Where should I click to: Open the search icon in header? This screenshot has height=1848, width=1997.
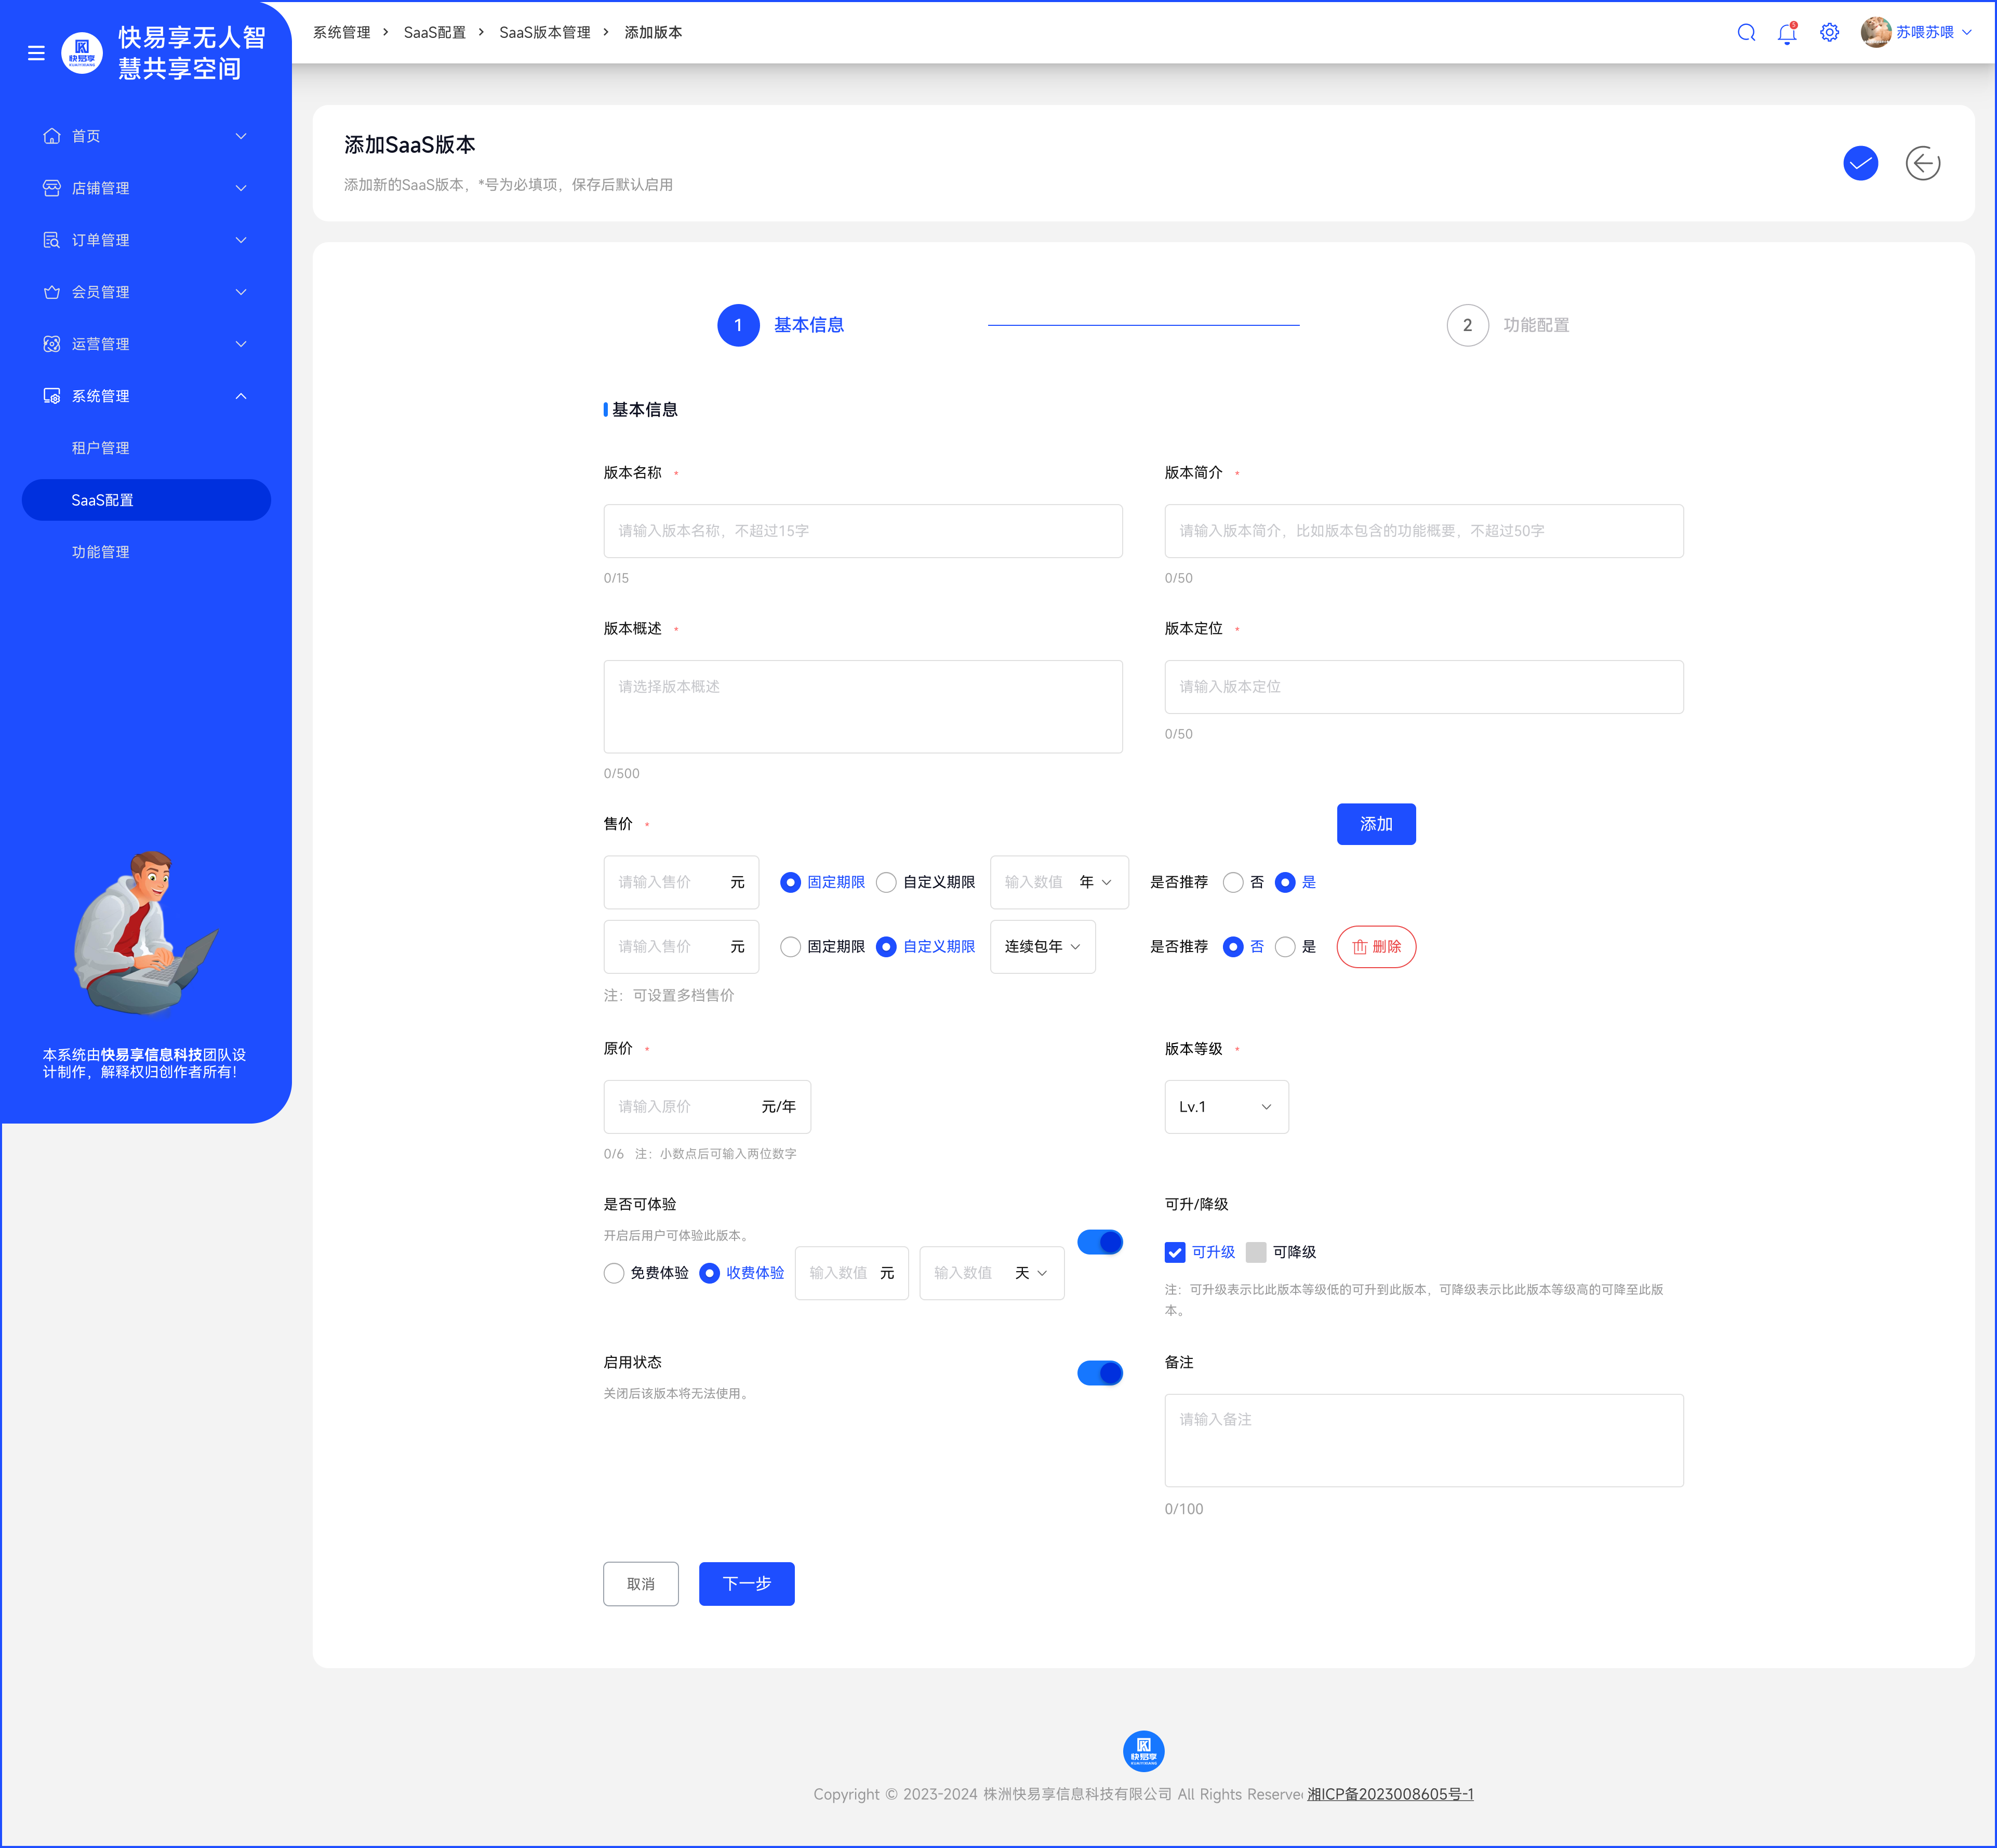click(1746, 33)
